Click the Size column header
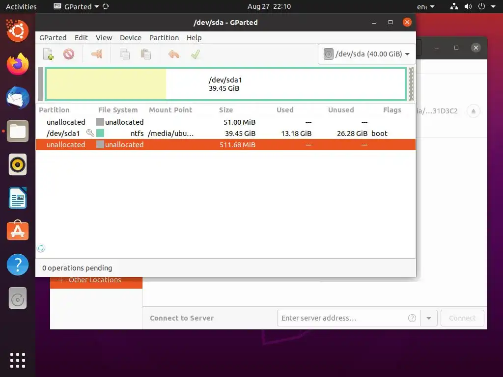Image resolution: width=503 pixels, height=377 pixels. pos(226,110)
